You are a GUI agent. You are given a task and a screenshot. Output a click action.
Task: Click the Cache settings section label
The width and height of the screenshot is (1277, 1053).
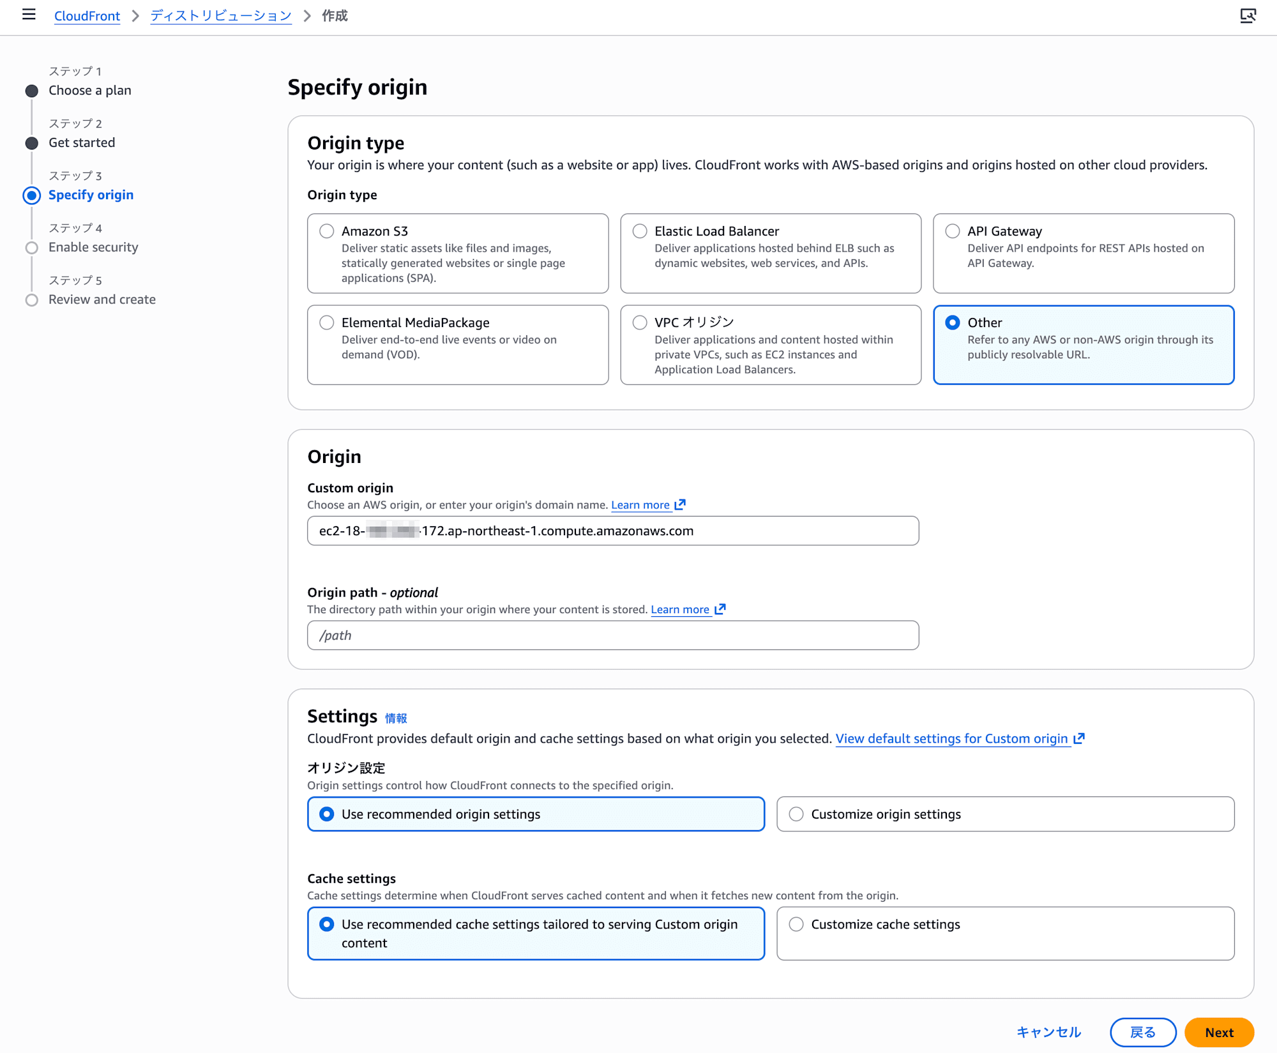click(x=352, y=879)
